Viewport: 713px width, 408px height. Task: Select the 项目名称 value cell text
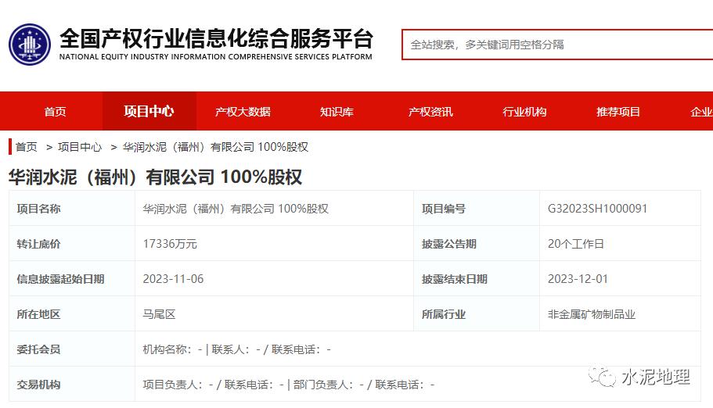pyautogui.click(x=236, y=209)
